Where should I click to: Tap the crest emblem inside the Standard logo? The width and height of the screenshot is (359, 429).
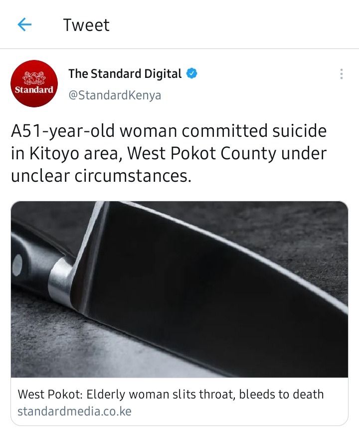click(x=34, y=78)
